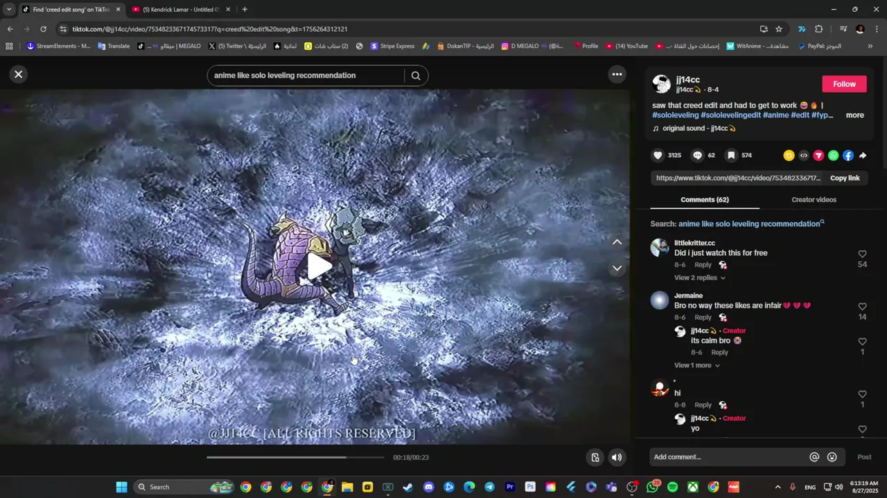Image resolution: width=887 pixels, height=498 pixels.
Task: Open Discord from the taskbar
Action: [x=428, y=487]
